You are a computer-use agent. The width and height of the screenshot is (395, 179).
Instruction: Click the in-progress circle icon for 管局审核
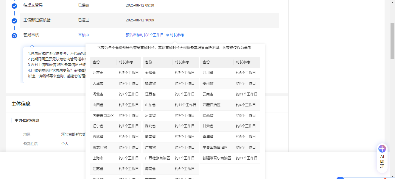pos(14,36)
